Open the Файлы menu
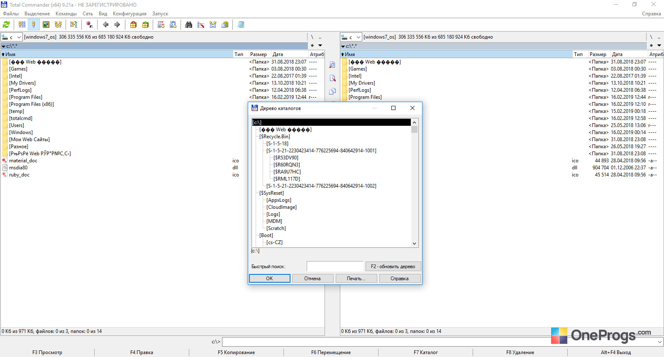The height and width of the screenshot is (357, 664). 11,14
